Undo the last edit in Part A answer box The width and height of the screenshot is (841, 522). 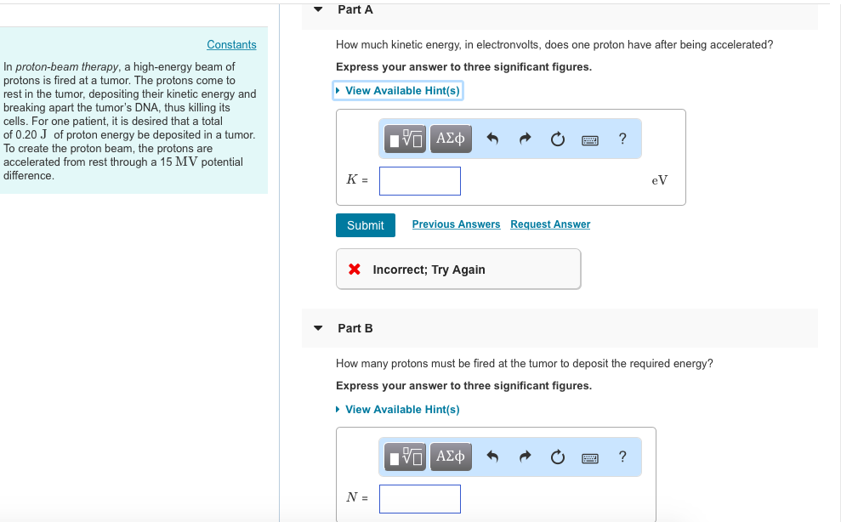coord(494,139)
